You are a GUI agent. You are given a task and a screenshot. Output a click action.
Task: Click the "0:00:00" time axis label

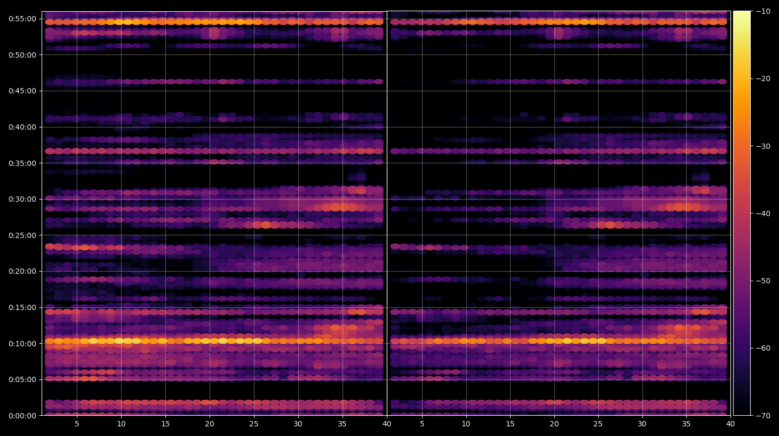(22, 416)
